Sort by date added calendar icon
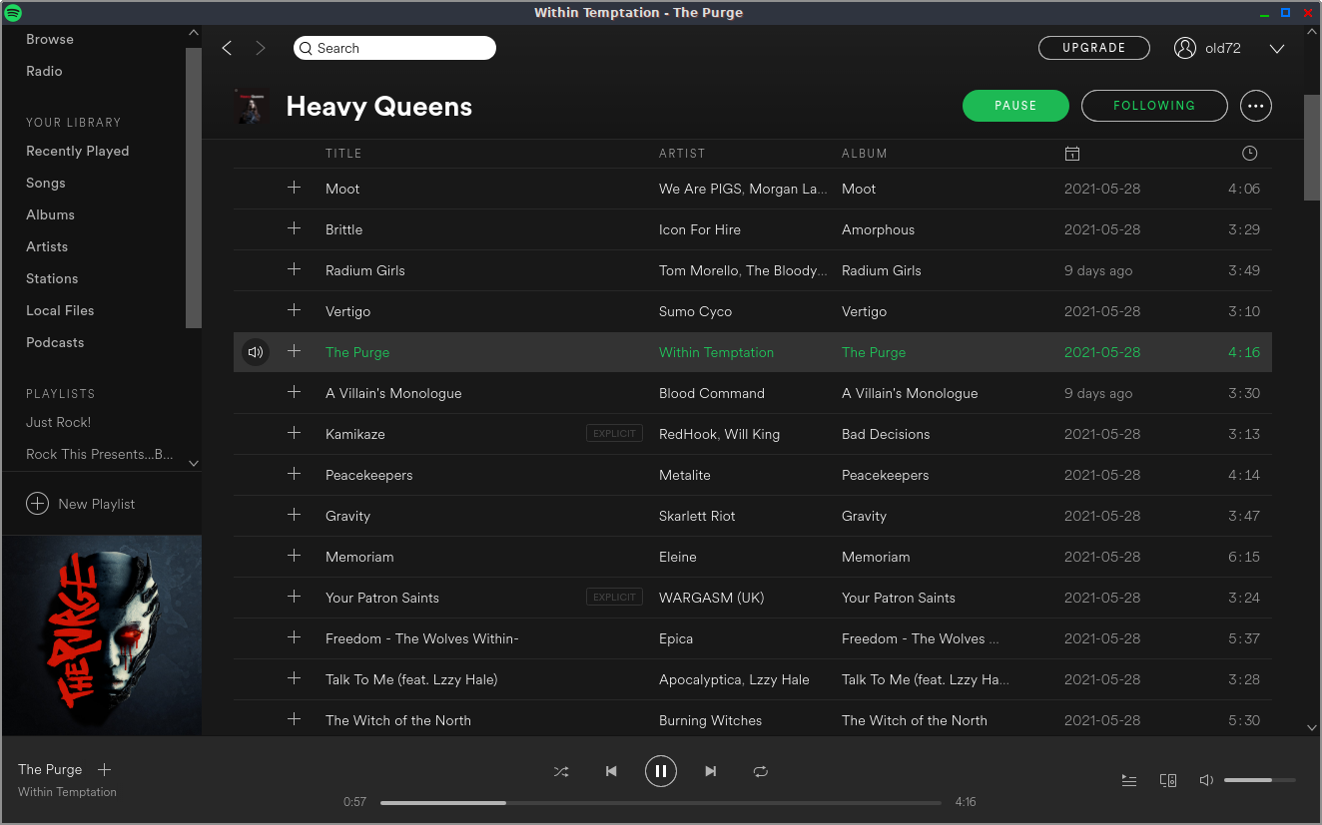 [1071, 154]
